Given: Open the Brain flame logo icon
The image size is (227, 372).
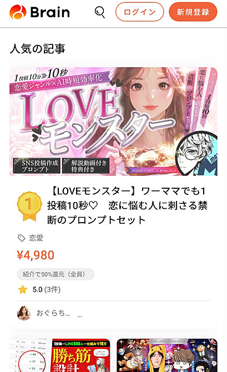Looking at the screenshot, I should click(18, 12).
